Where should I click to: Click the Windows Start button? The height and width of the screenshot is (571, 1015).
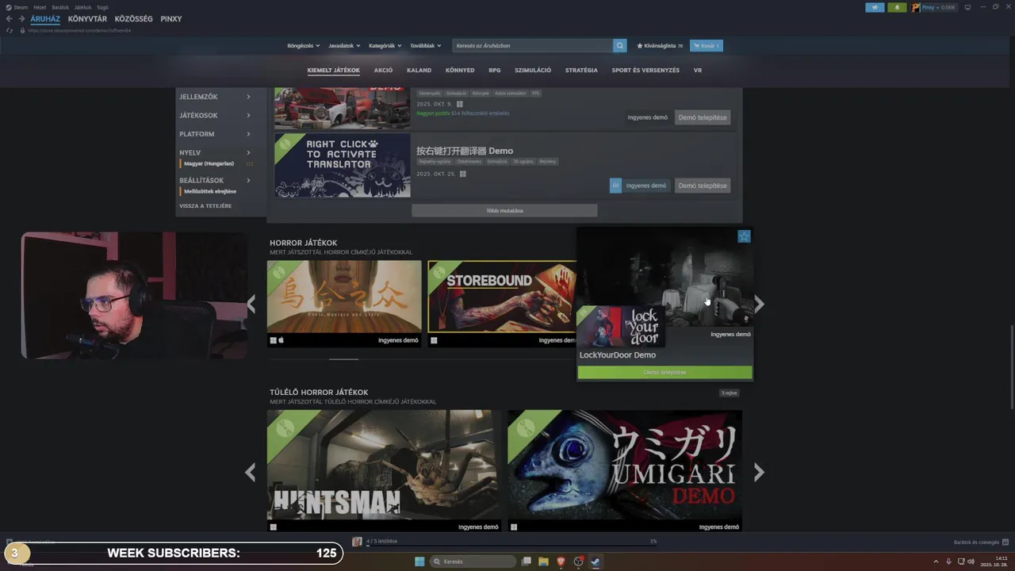419,561
